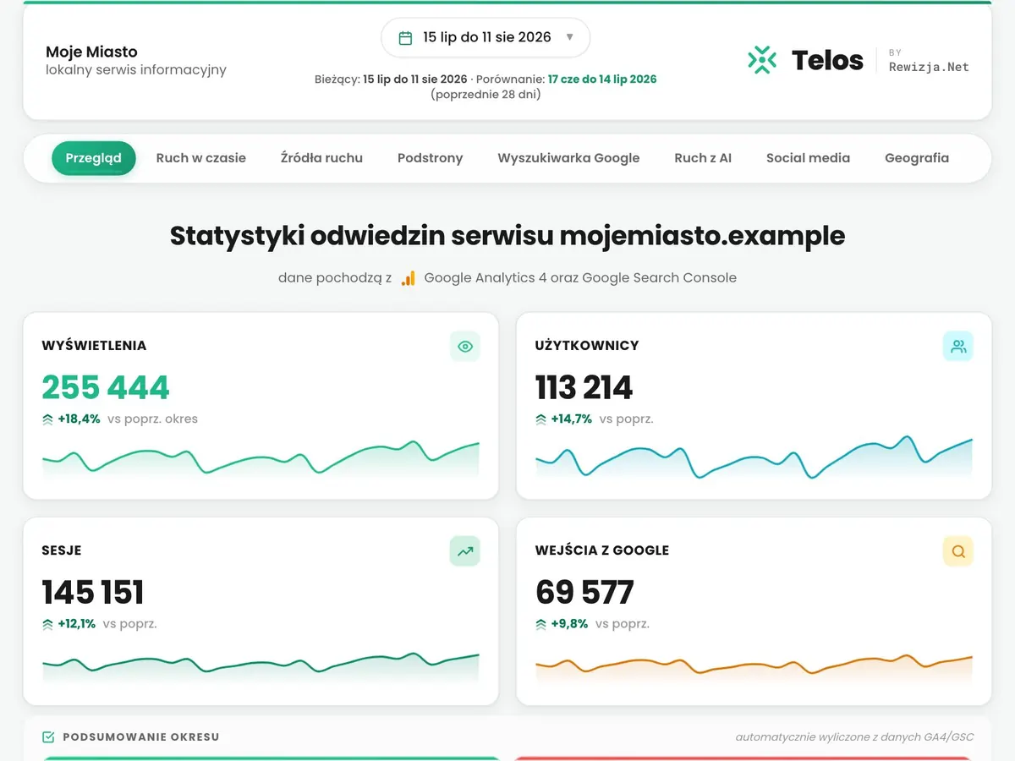Open the Social media tab
Viewport: 1015px width, 761px height.
click(808, 158)
